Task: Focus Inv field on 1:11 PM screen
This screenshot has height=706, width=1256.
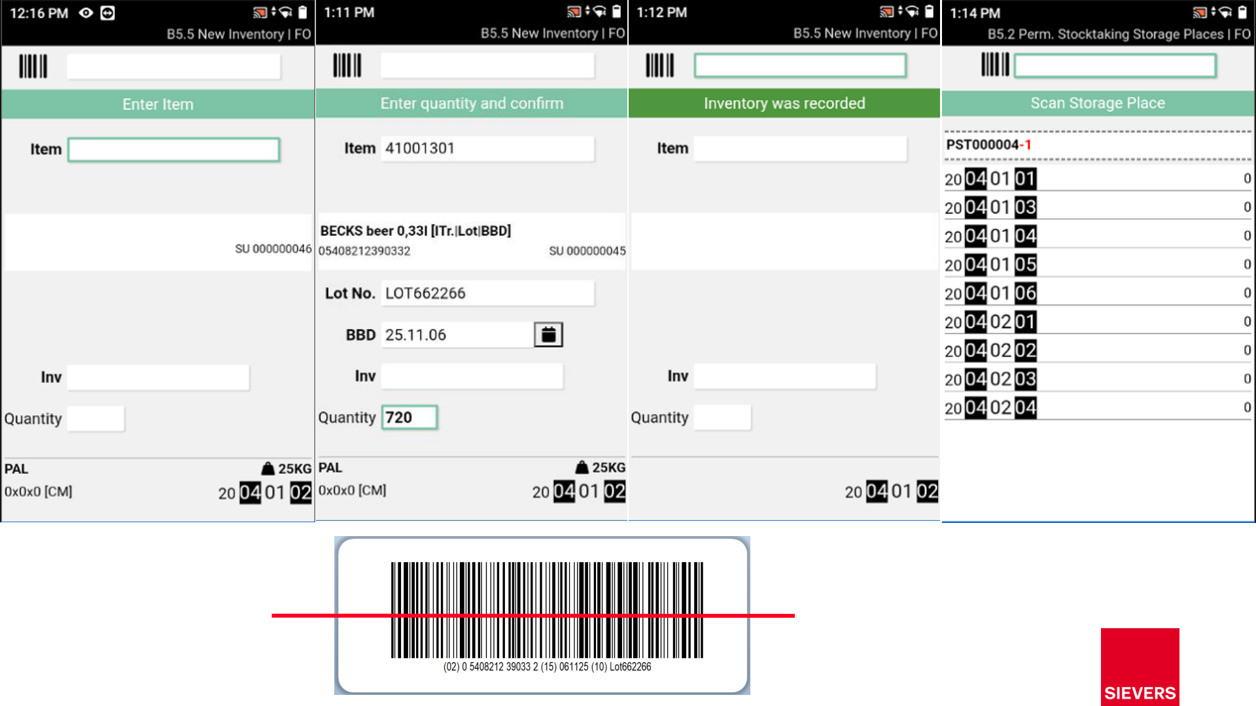Action: 472,376
